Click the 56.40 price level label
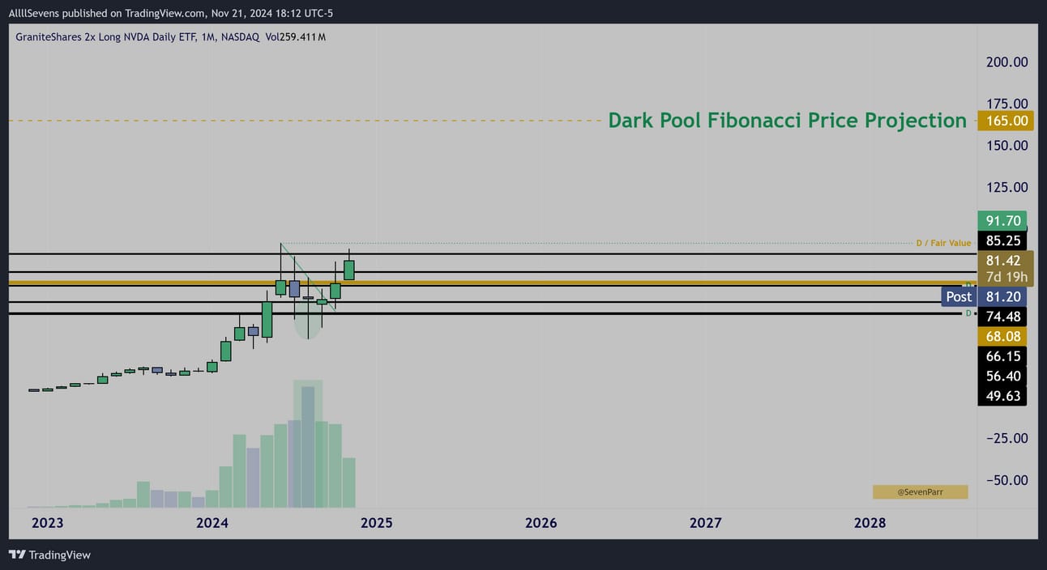The height and width of the screenshot is (570, 1047). pyautogui.click(x=1002, y=376)
